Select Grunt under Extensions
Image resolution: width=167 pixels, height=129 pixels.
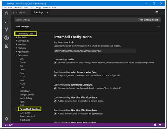[23, 69]
